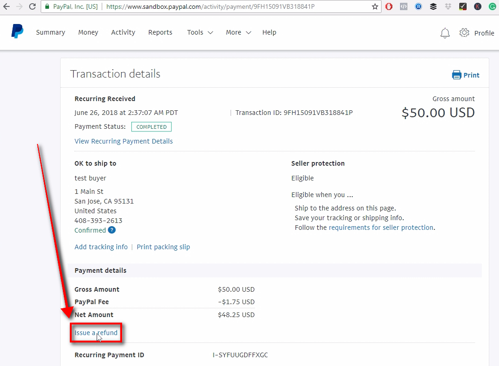Image resolution: width=499 pixels, height=366 pixels.
Task: Click the AdBlock extension icon
Action: 388,6
